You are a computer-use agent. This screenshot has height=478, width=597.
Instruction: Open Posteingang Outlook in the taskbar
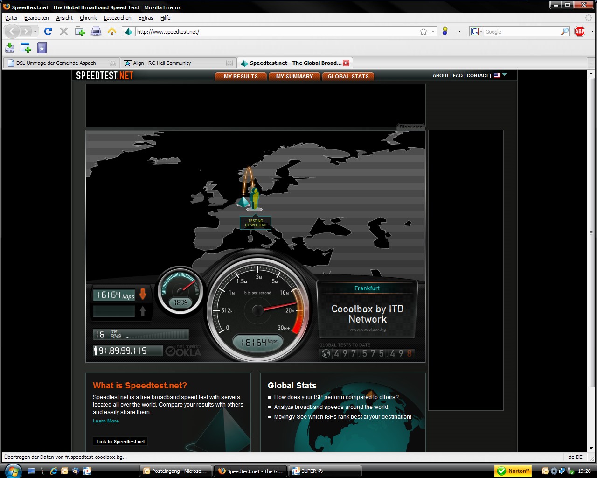(176, 471)
